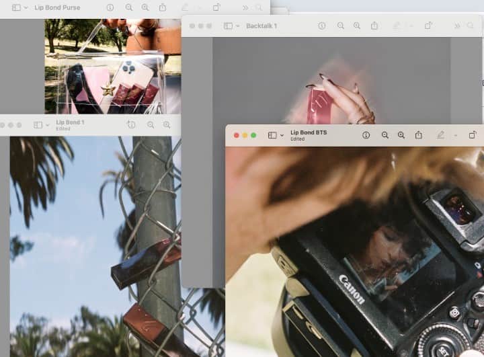Open sidebar view in Lip Bond Purse window
484x357 pixels.
point(16,7)
